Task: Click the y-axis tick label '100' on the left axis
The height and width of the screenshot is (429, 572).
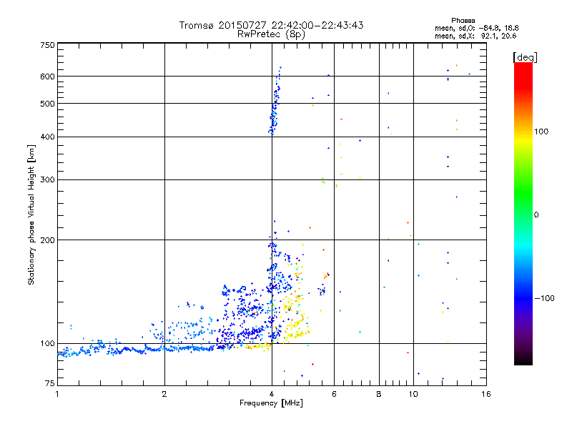Action: click(x=47, y=344)
